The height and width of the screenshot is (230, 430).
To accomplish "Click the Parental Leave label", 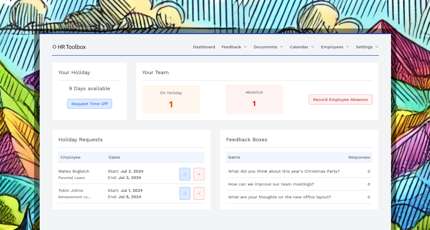I will click(72, 178).
